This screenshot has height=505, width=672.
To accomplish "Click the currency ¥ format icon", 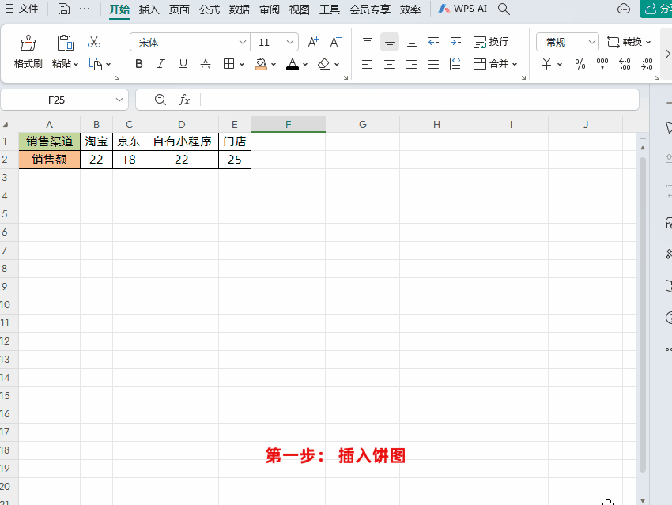I will (546, 64).
